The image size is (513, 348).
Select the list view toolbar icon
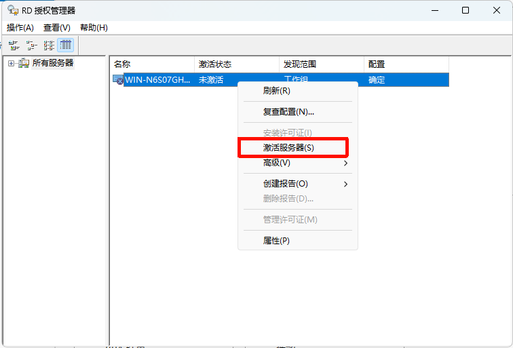(49, 45)
